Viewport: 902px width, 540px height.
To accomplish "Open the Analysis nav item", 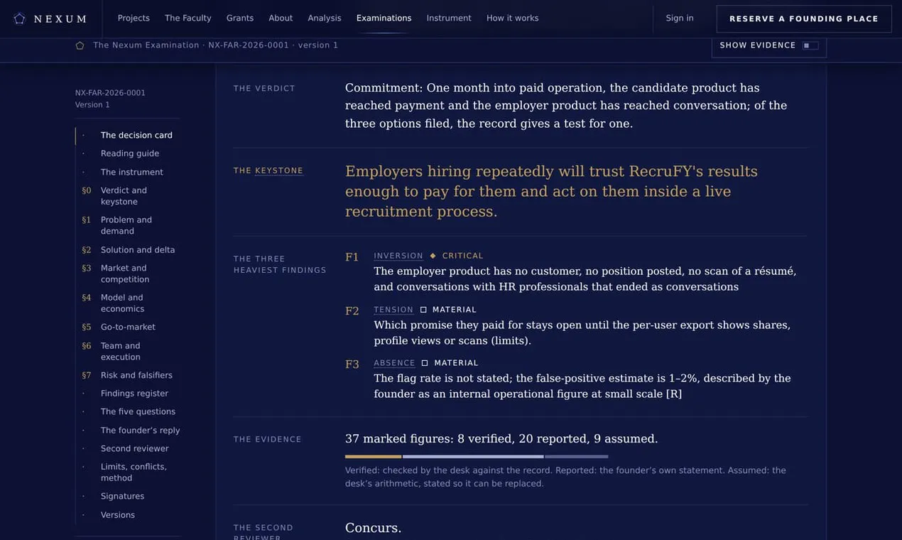I will click(325, 18).
